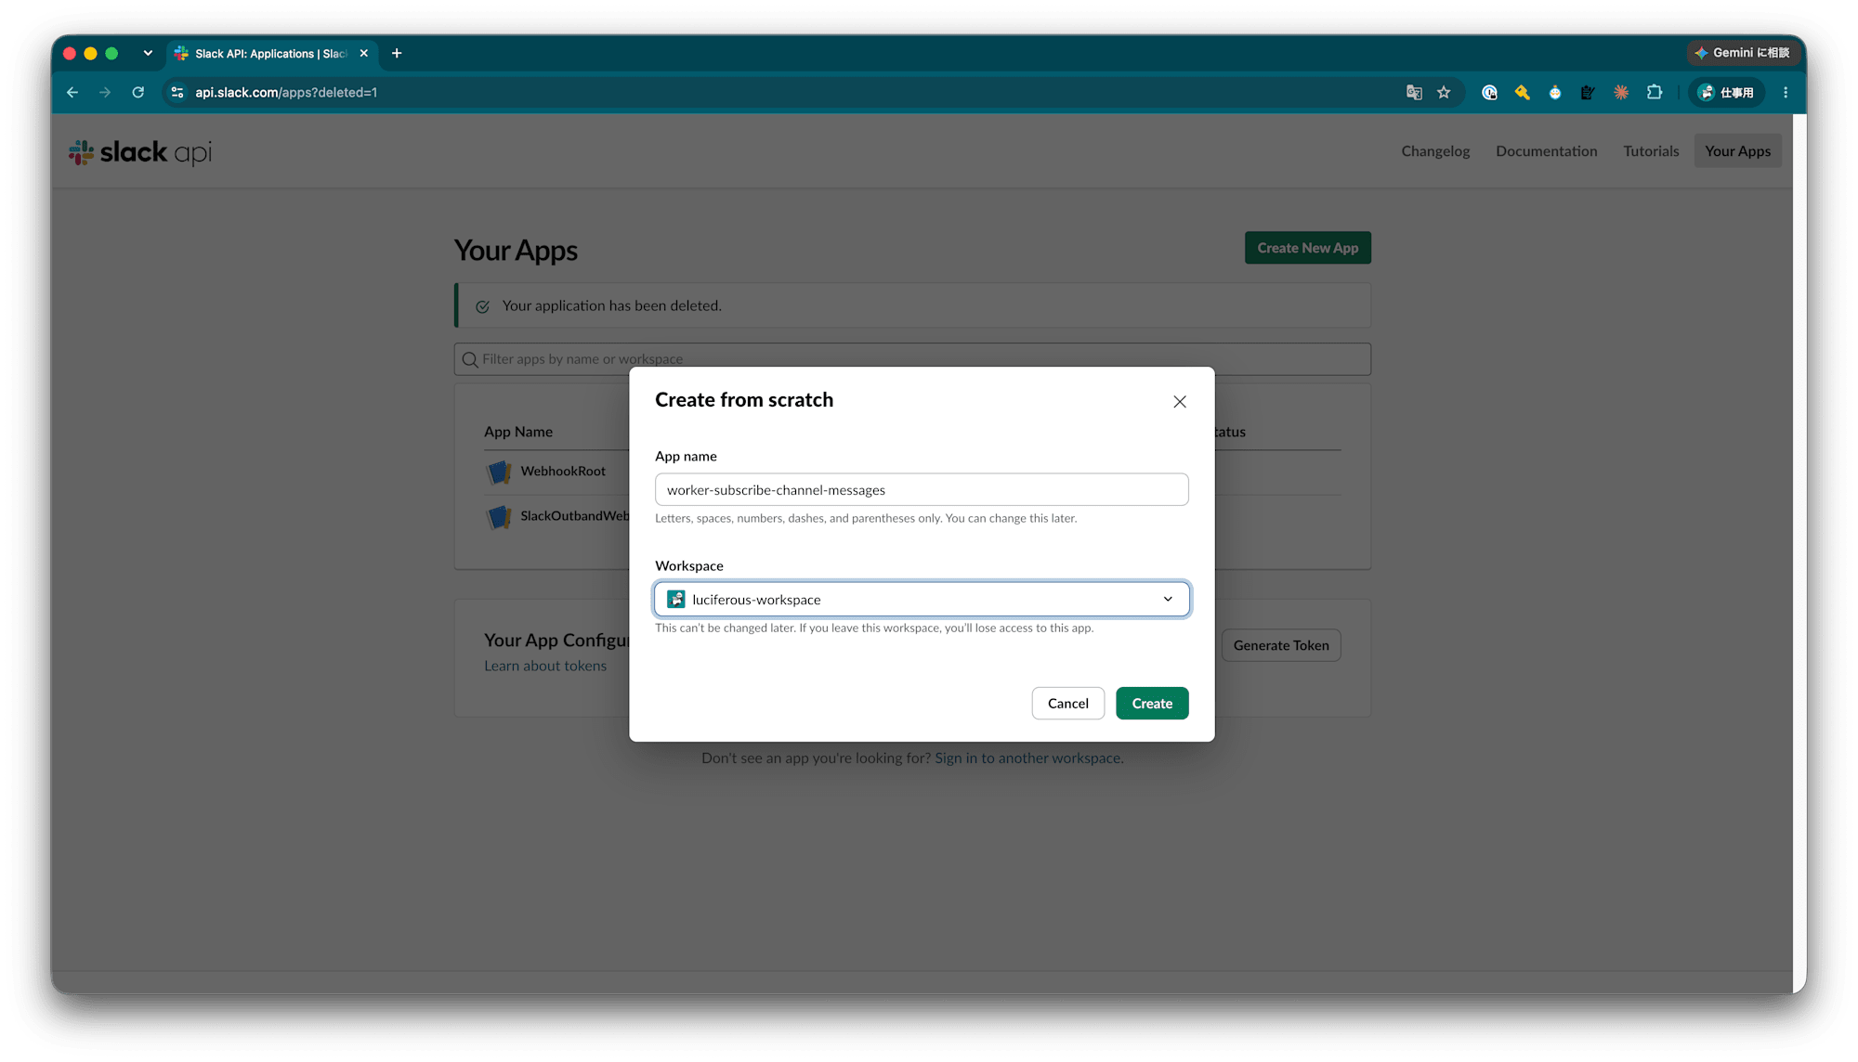Open the clipboard with pen extension
The image size is (1858, 1062).
point(1588,92)
